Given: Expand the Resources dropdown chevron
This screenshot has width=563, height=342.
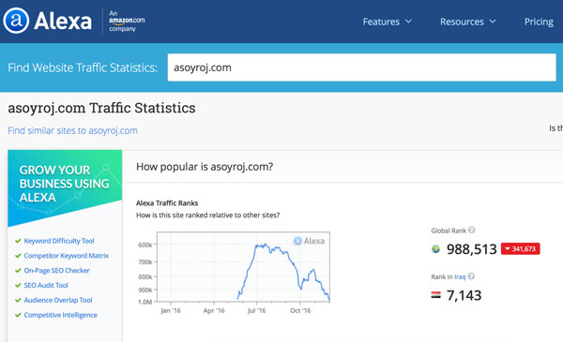Looking at the screenshot, I should click(x=493, y=22).
